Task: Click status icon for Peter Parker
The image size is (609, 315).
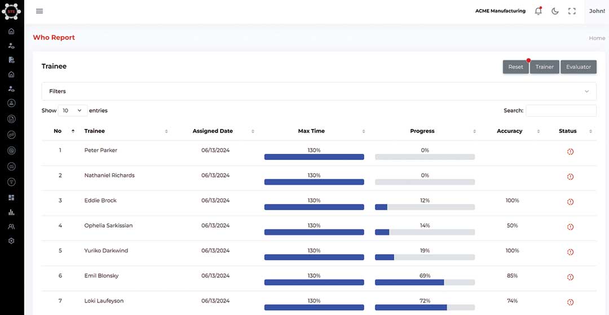Action: click(570, 152)
